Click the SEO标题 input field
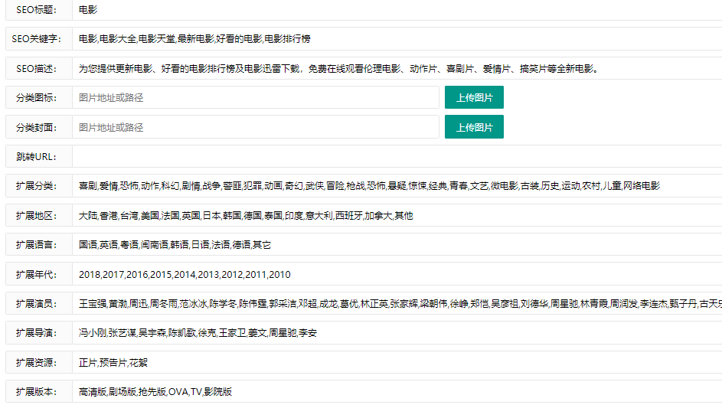This screenshot has height=405, width=722. coord(397,10)
